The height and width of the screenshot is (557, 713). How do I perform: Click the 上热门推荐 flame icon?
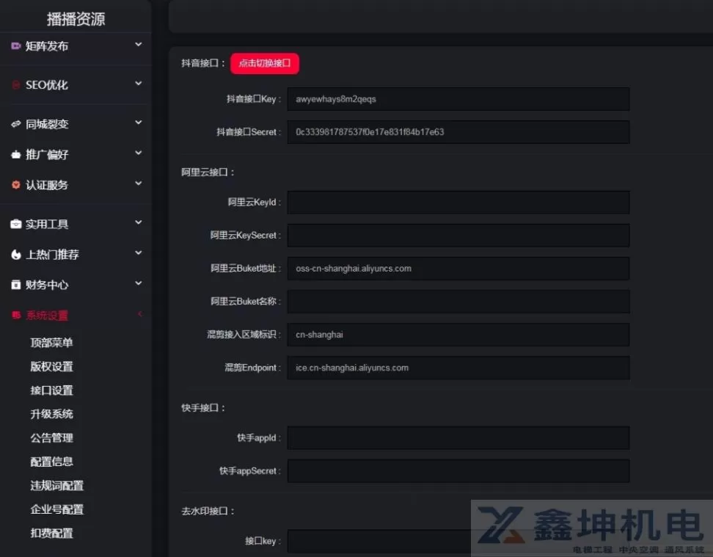(x=16, y=255)
